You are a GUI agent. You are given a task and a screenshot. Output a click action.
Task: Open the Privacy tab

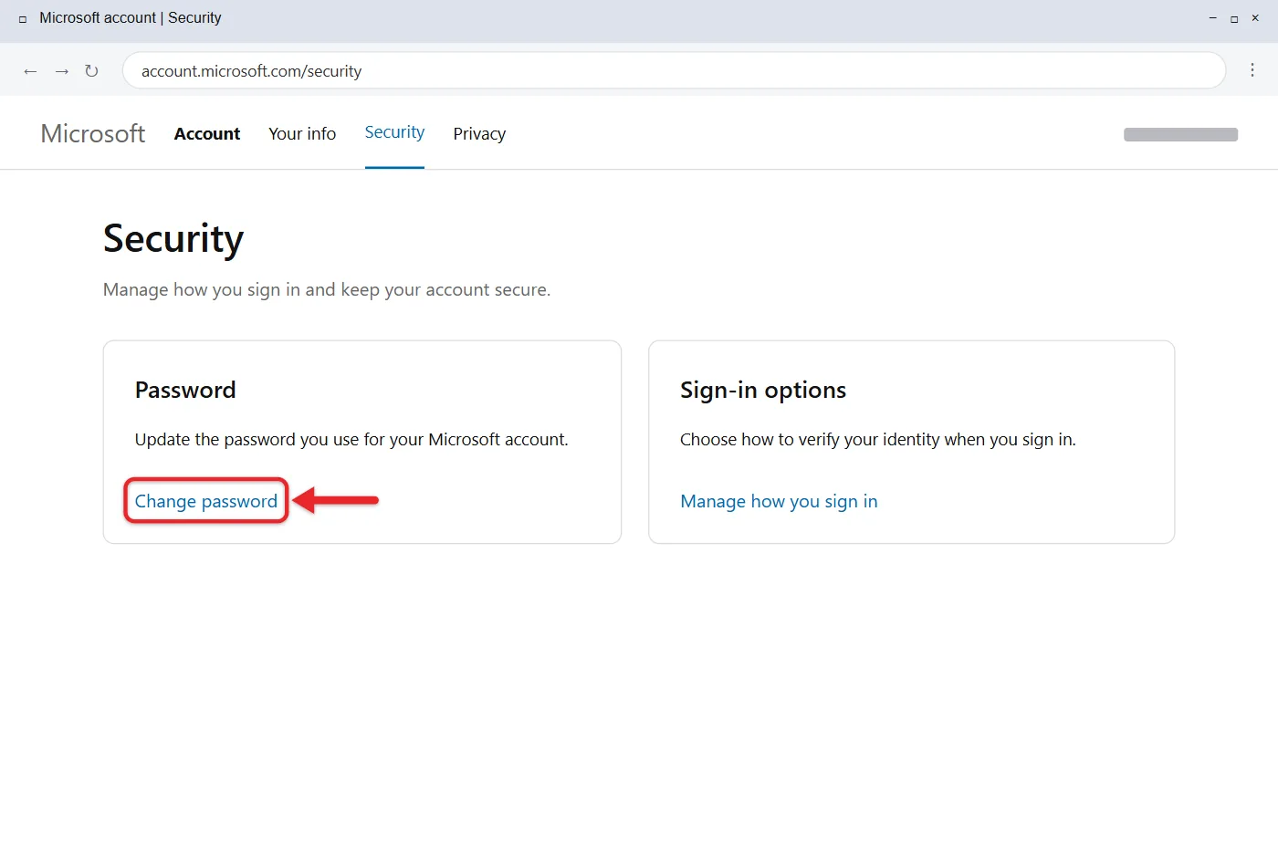click(x=479, y=133)
